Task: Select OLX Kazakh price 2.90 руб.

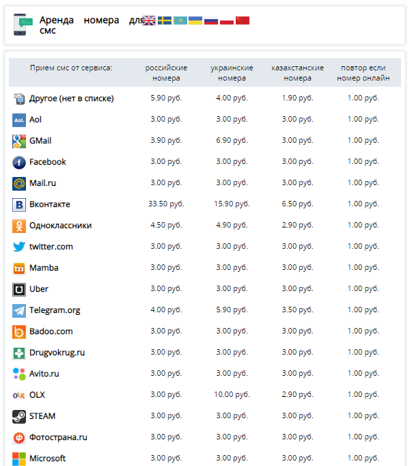Action: [x=298, y=394]
